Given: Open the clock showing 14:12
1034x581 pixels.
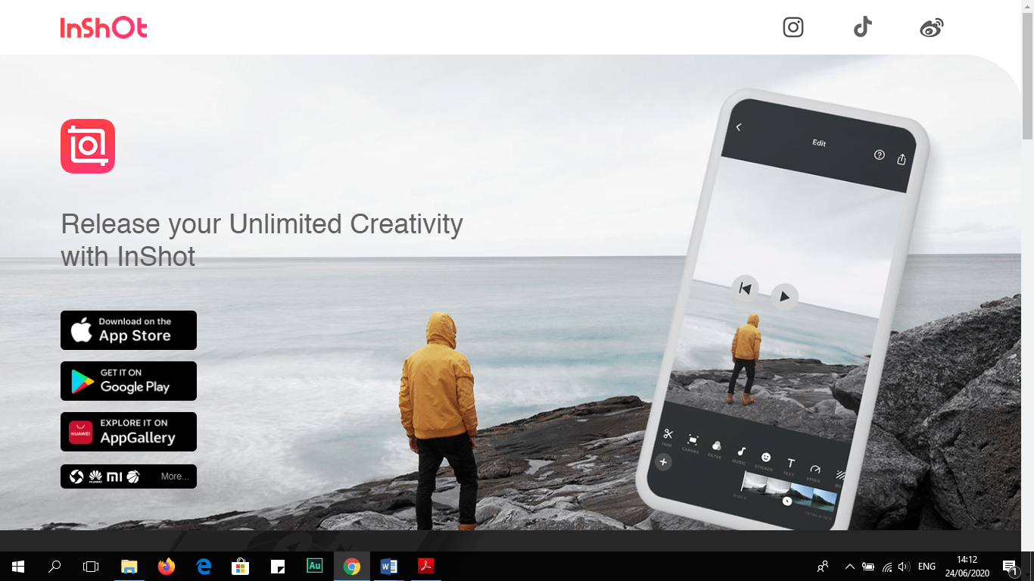Looking at the screenshot, I should 967,567.
